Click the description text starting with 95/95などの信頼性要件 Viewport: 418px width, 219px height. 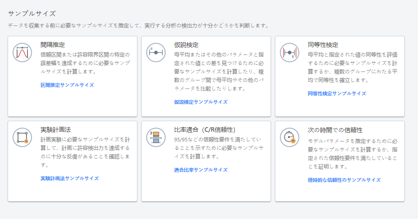(219, 148)
